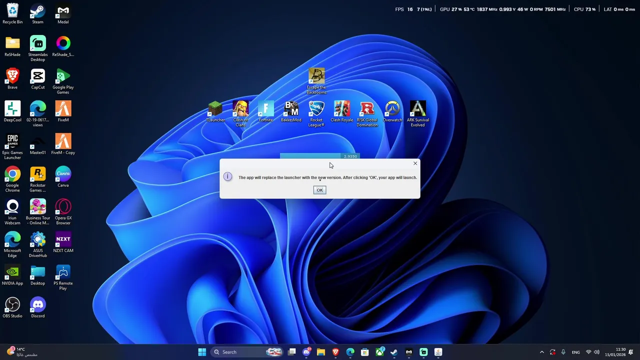Select the Desktop folder shortcut
Screen dimensions: 640x360
pyautogui.click(x=37, y=275)
